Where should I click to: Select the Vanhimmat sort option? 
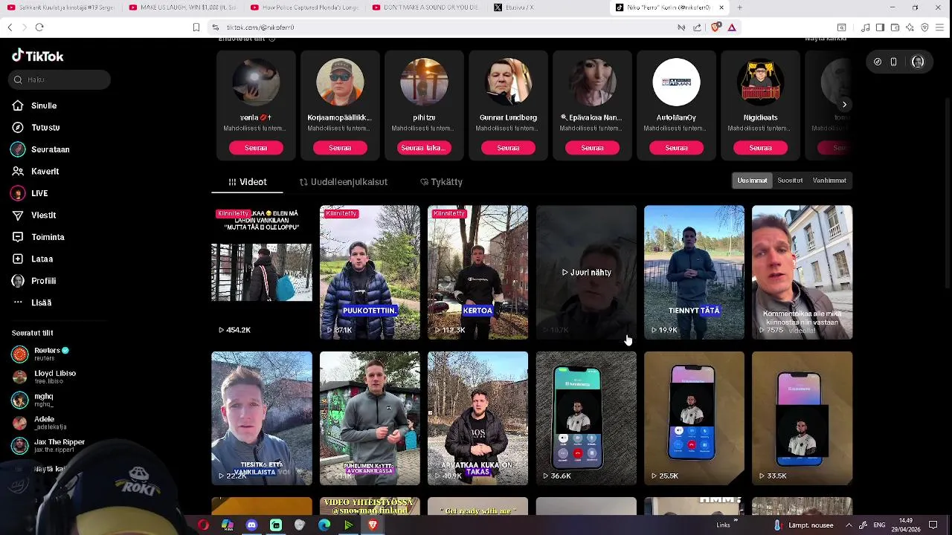[x=829, y=181]
